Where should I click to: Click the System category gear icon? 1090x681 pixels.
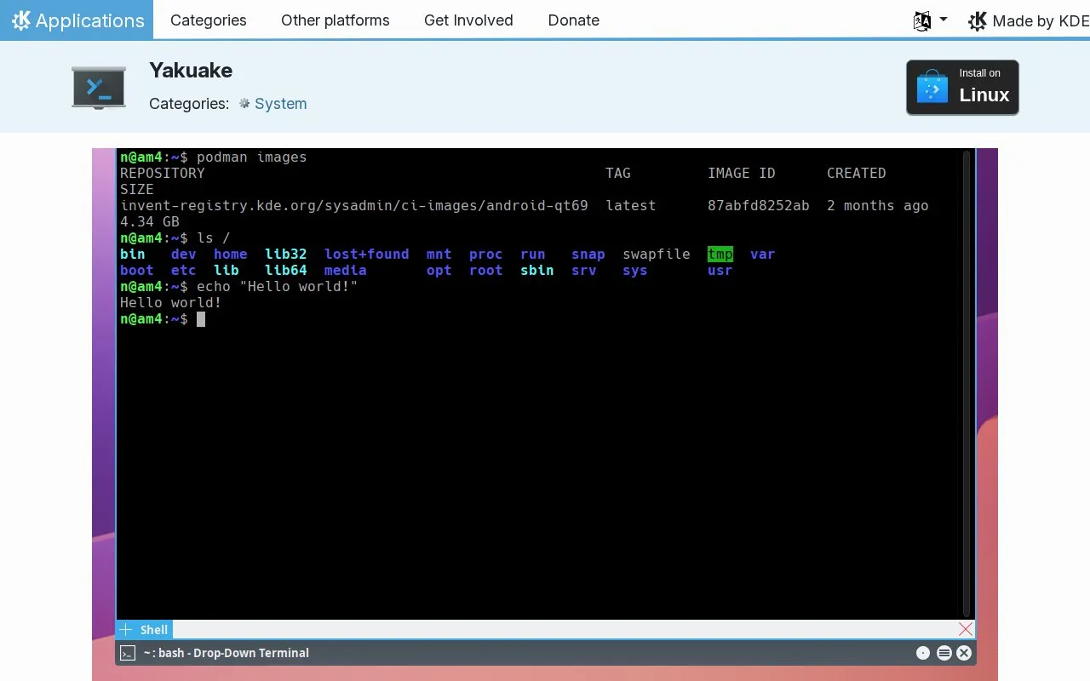tap(244, 103)
